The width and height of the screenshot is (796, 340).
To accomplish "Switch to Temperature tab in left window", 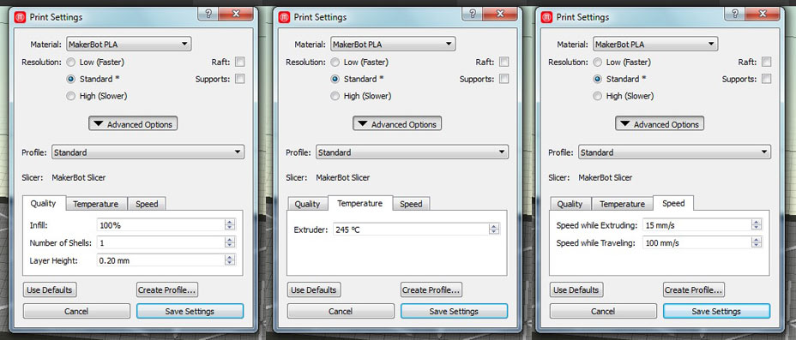I will [x=96, y=204].
